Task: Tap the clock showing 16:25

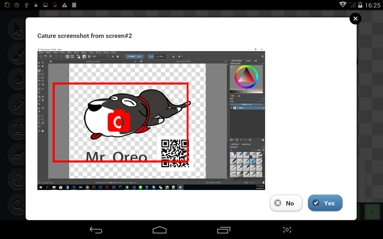Action: (x=373, y=5)
